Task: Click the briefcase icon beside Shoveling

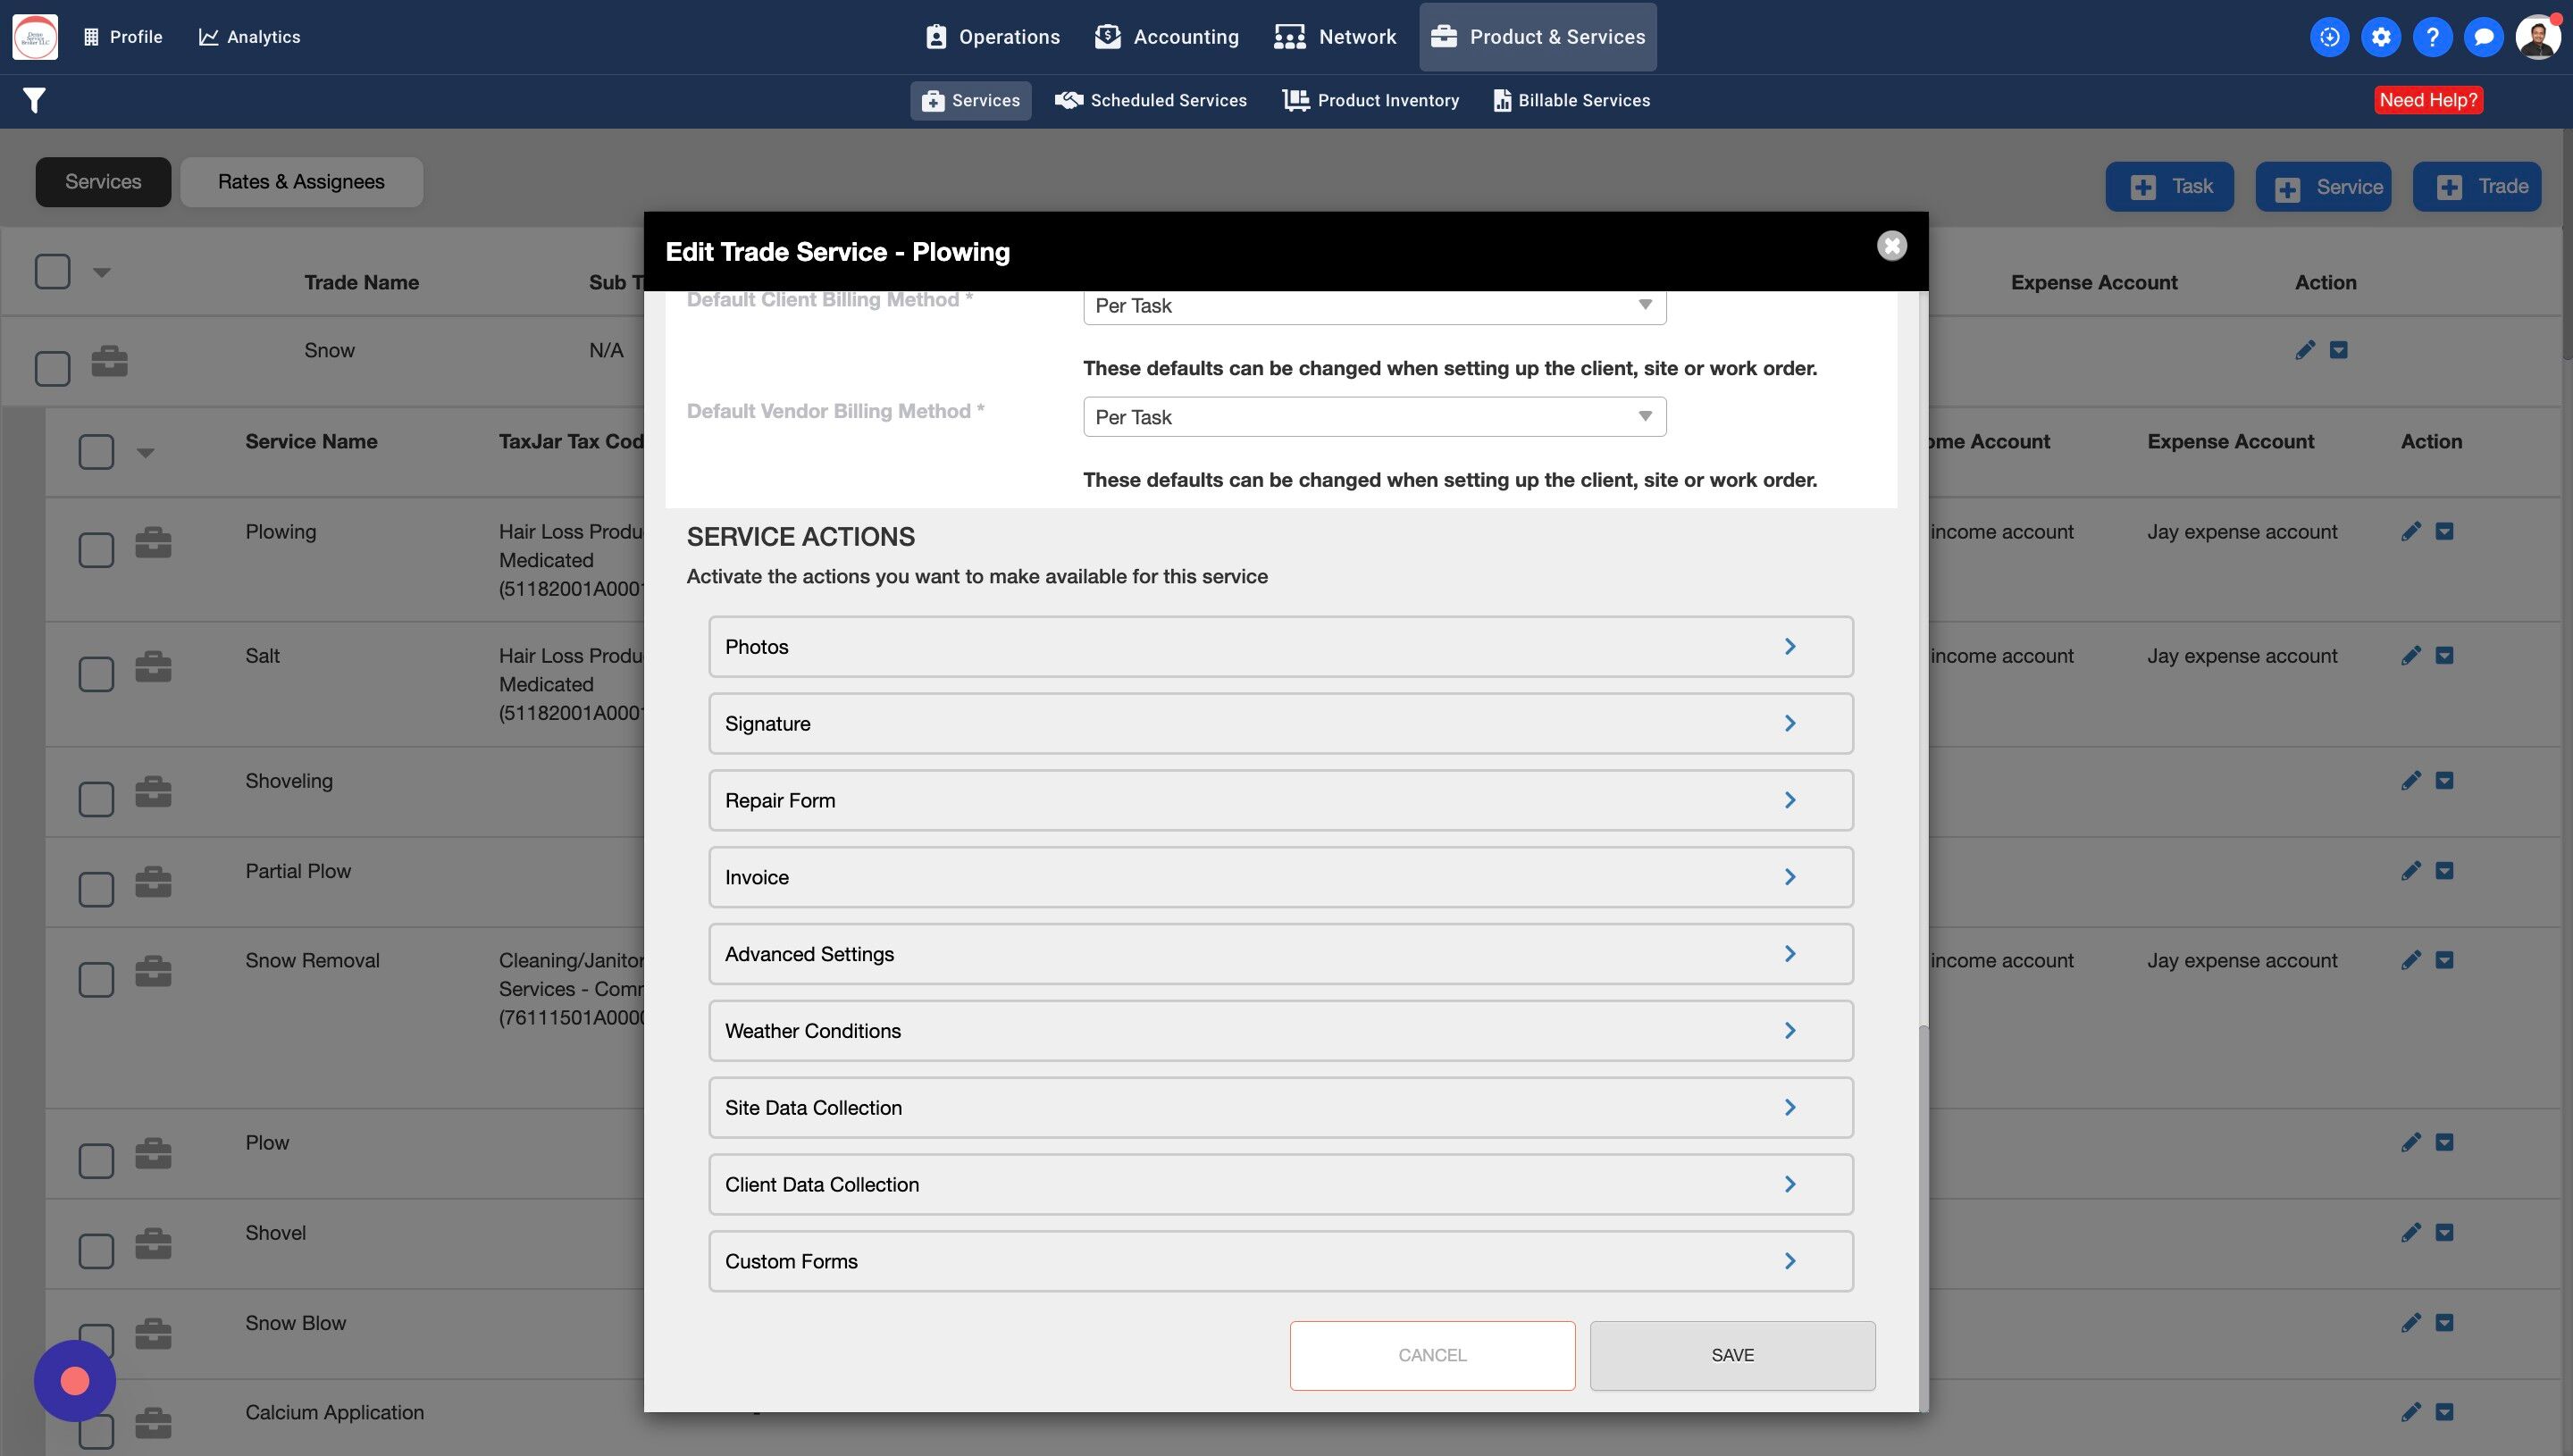Action: click(153, 792)
